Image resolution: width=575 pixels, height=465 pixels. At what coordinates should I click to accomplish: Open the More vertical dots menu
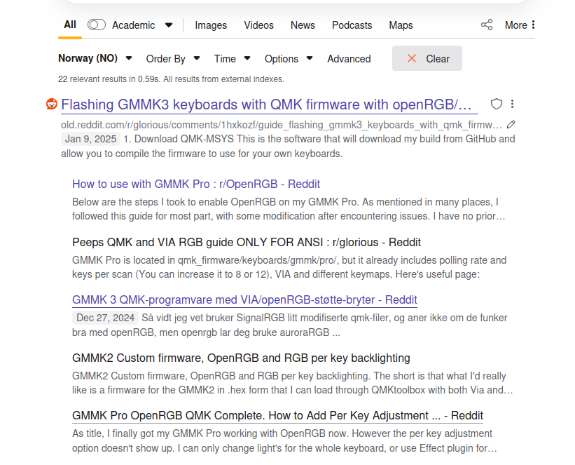(x=533, y=25)
